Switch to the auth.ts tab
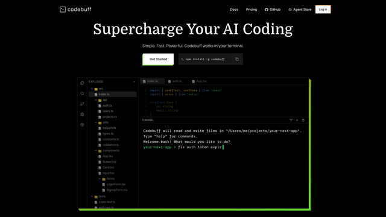 coord(175,81)
